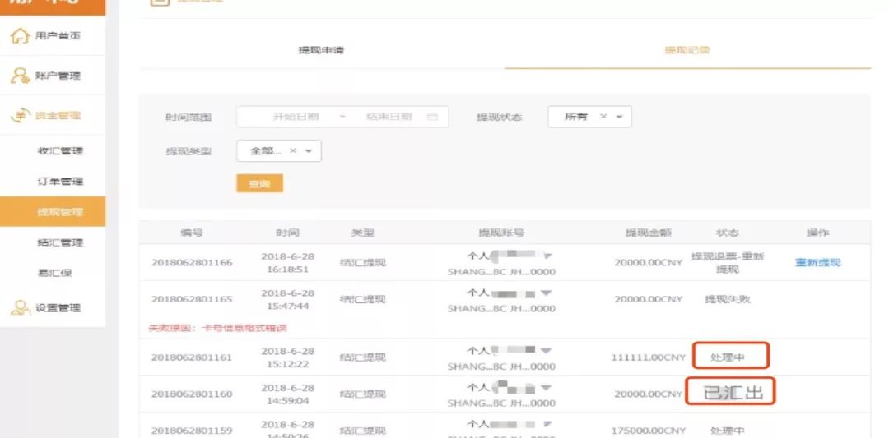Click the 时间 column header
The height and width of the screenshot is (438, 889).
287,233
